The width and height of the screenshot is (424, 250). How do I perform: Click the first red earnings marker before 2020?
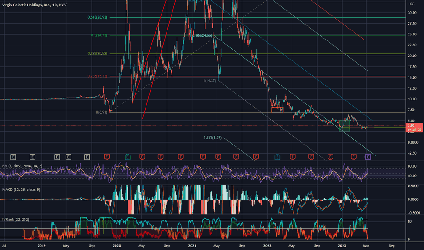pyautogui.click(x=107, y=157)
